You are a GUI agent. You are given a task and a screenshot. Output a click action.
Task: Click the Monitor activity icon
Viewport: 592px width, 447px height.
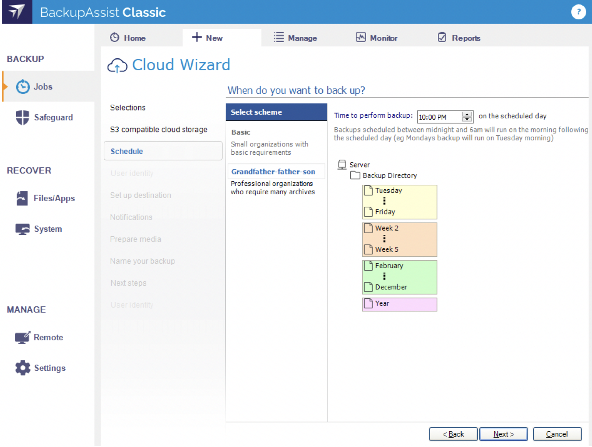point(361,37)
